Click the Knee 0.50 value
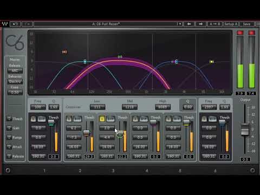260x195 pixels. coord(15,93)
